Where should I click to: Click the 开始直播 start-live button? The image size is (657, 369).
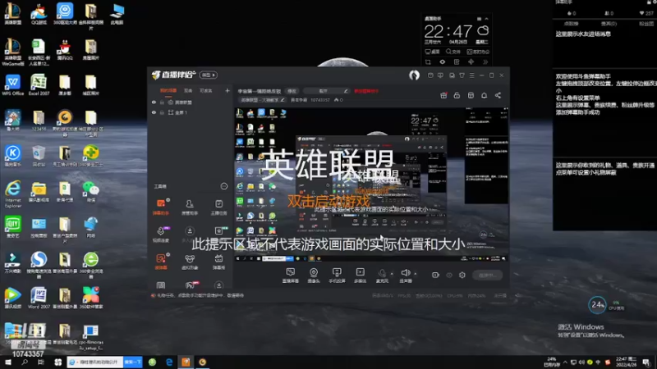pyautogui.click(x=487, y=275)
